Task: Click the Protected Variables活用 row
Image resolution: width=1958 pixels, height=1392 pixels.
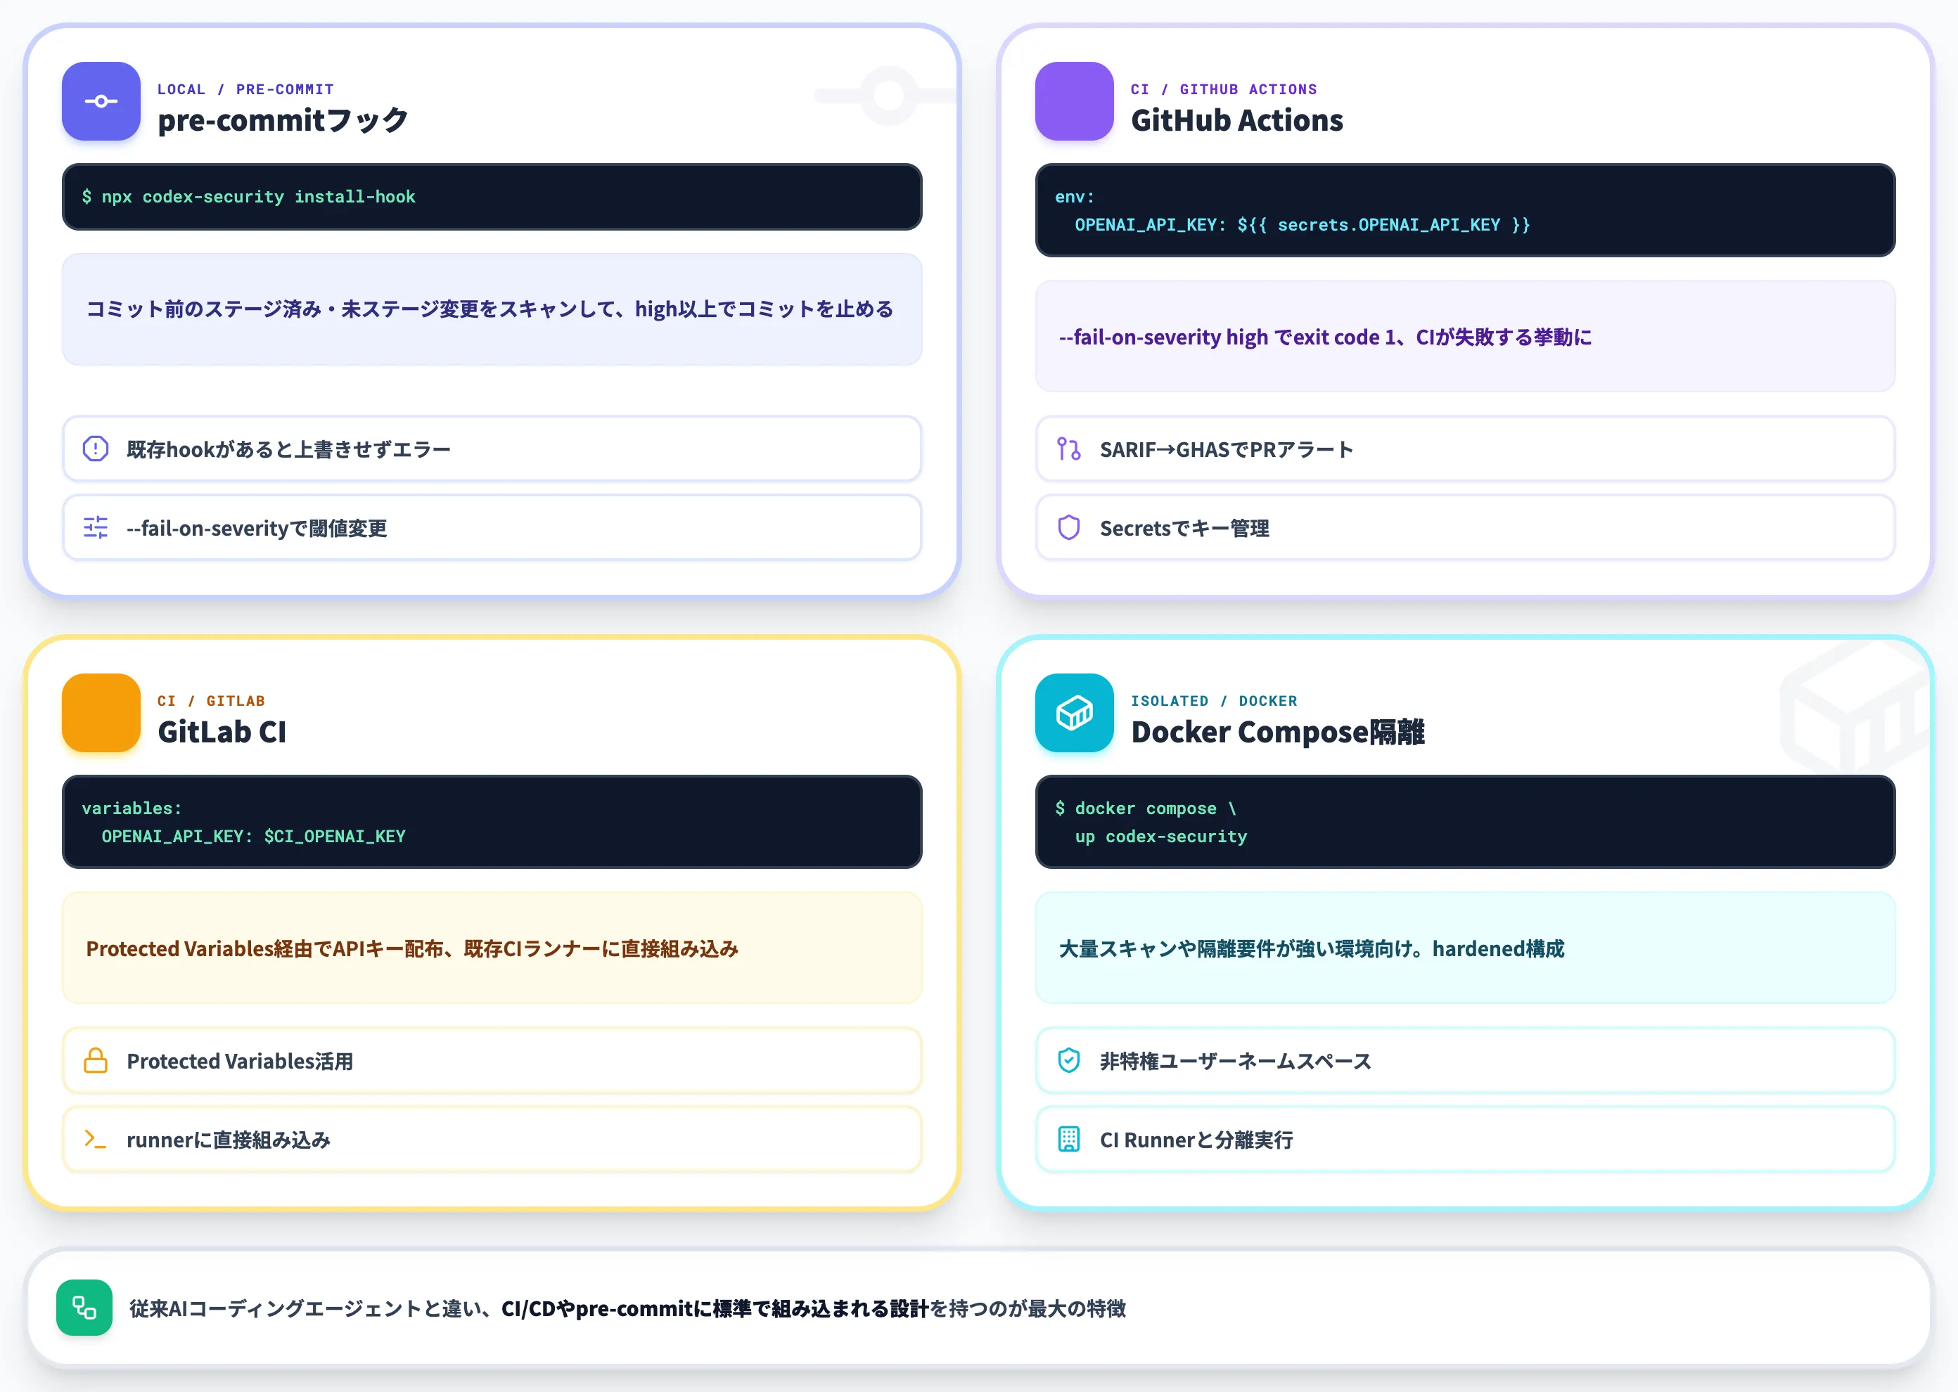Action: (x=492, y=1060)
